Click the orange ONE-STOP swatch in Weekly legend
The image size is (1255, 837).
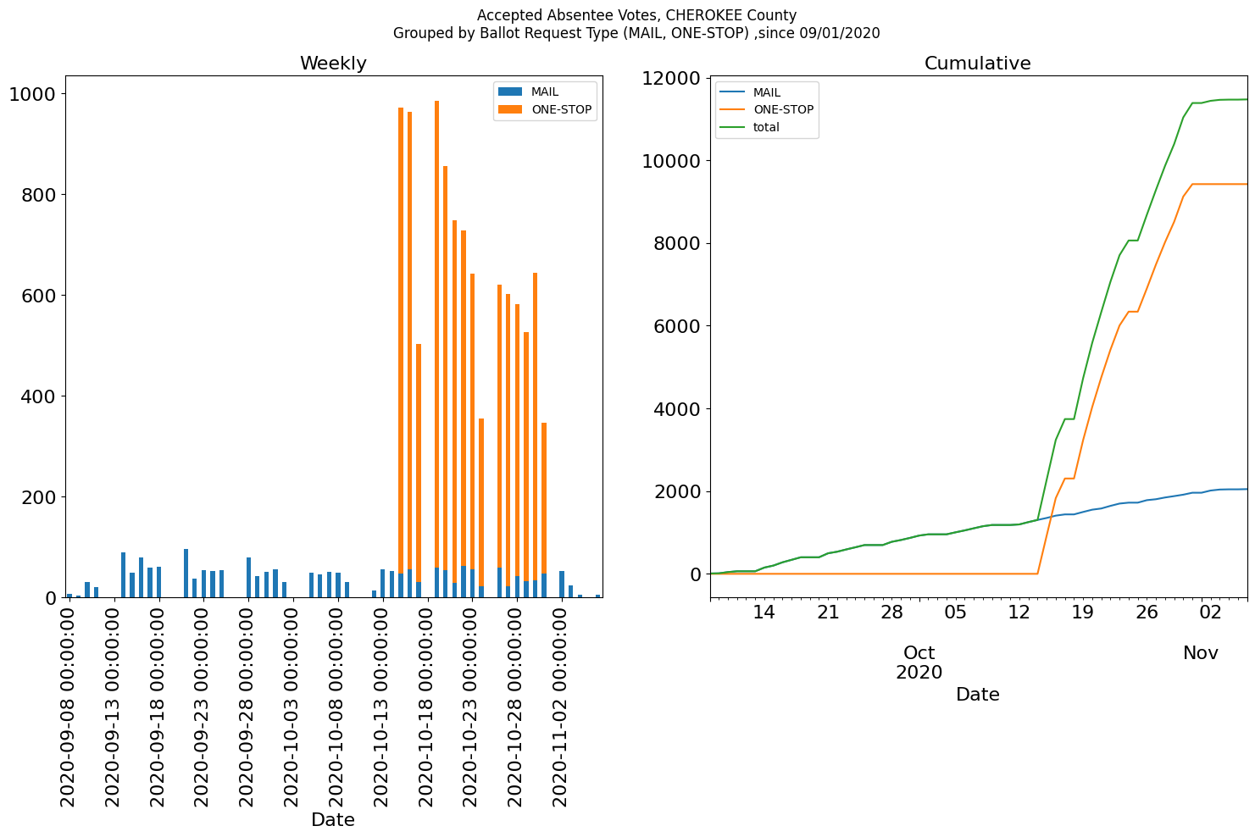coord(511,109)
